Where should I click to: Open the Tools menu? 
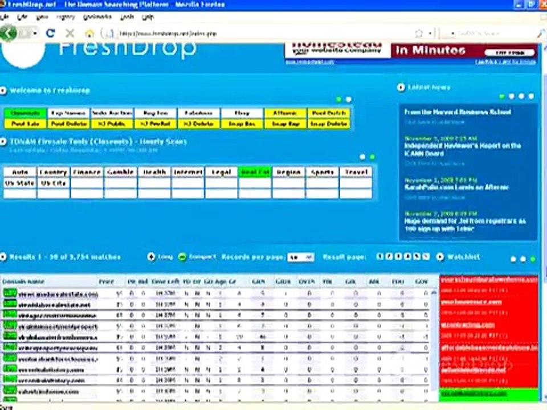[x=127, y=17]
